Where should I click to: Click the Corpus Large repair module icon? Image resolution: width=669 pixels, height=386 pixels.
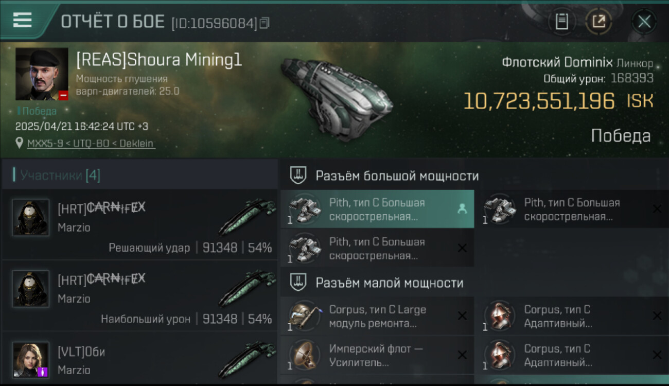click(x=304, y=315)
